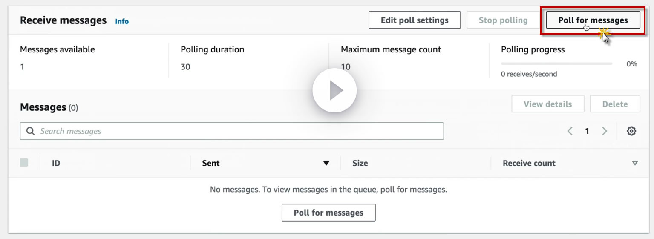Click the Delete button
The height and width of the screenshot is (239, 654).
(615, 104)
